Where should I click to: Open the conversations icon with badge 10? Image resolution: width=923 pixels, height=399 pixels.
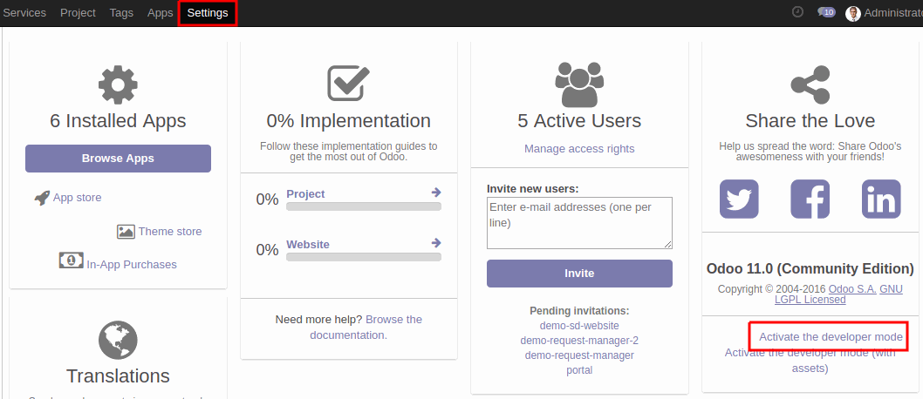coord(826,12)
